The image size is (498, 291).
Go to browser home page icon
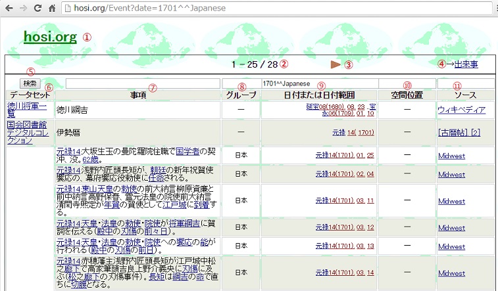pos(52,8)
